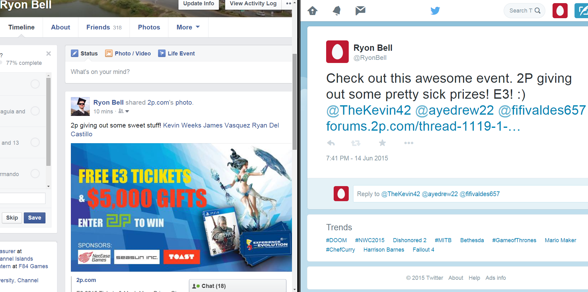Click the F84 Games link
This screenshot has width=588, height=292.
(33, 266)
